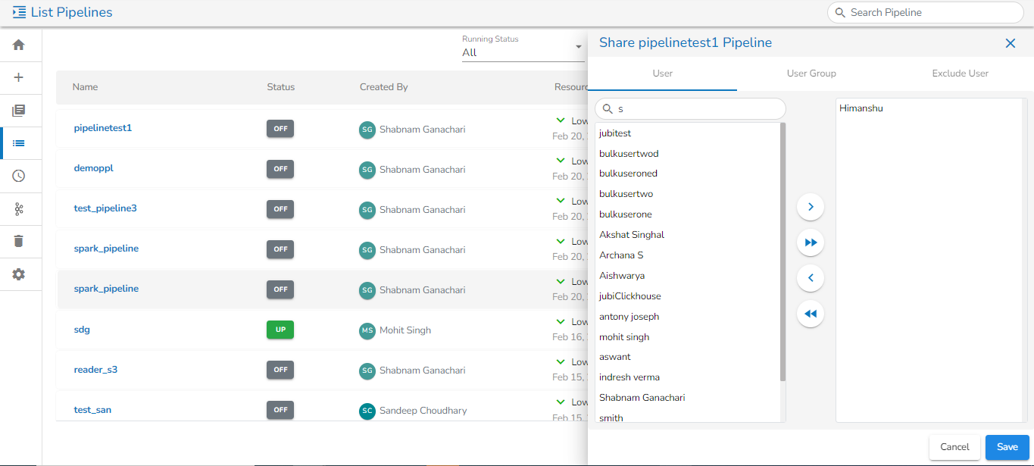Open the trash bin icon in sidebar
Viewport: 1034px width, 466px height.
point(19,241)
